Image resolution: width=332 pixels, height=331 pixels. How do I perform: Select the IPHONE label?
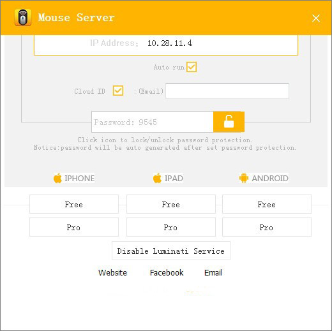point(80,179)
